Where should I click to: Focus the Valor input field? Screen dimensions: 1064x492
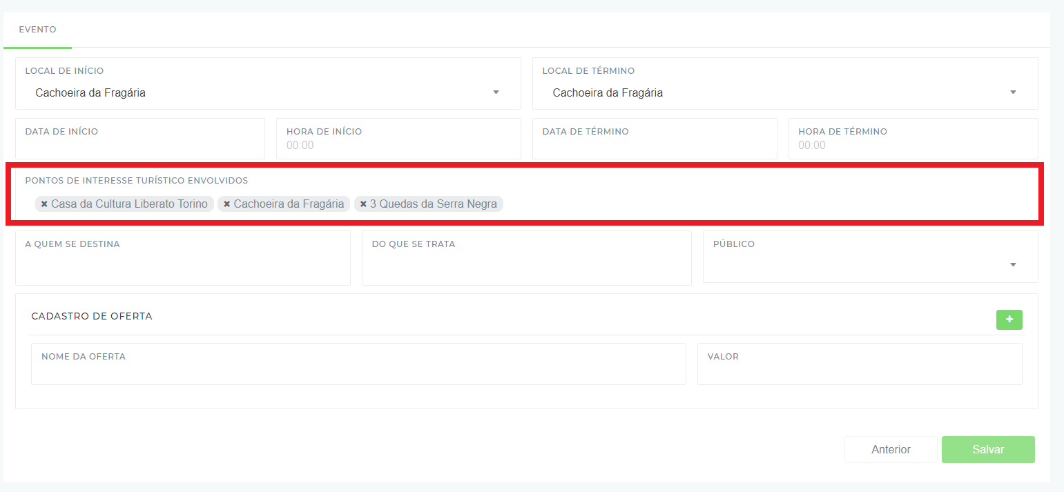860,364
